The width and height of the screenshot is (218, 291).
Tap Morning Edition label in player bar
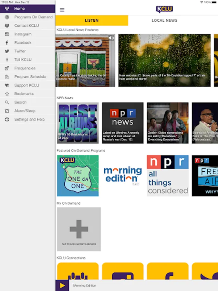[x=85, y=286]
